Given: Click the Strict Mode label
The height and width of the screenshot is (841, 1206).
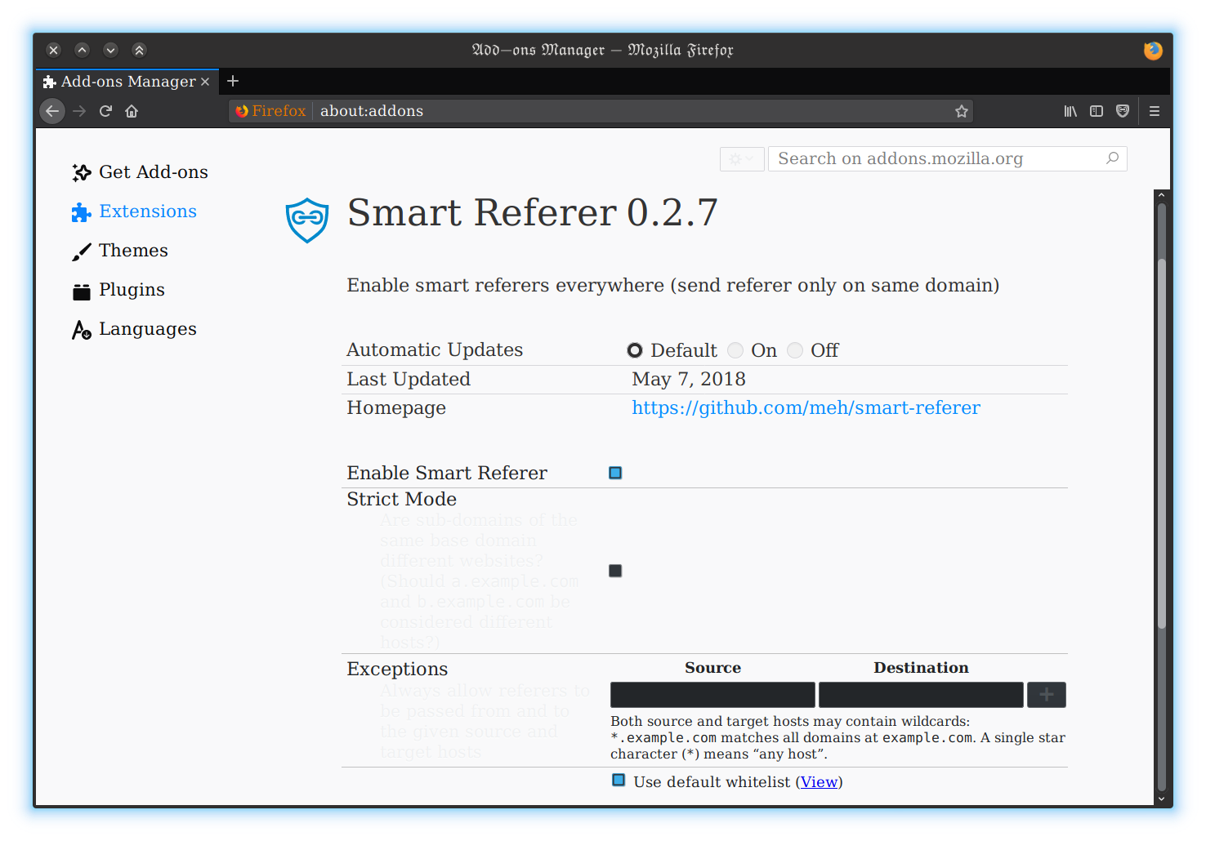Looking at the screenshot, I should pyautogui.click(x=401, y=499).
